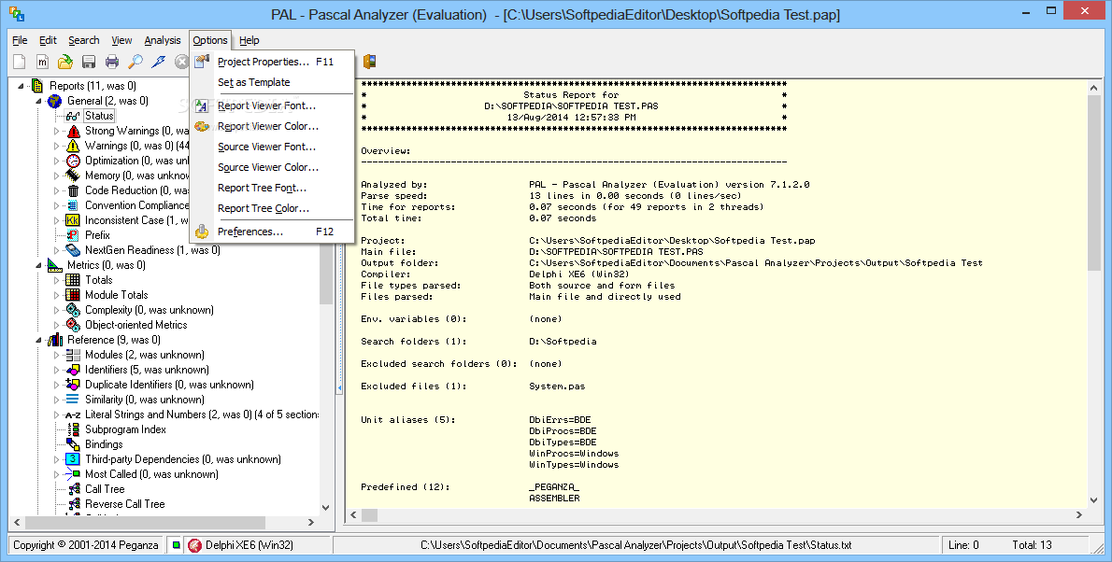Image resolution: width=1112 pixels, height=562 pixels.
Task: Open the Analysis menu
Action: [163, 40]
